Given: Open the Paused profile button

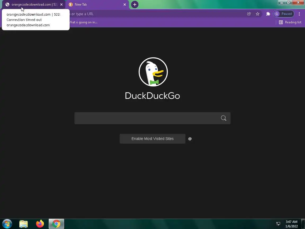Looking at the screenshot, I should (284, 14).
